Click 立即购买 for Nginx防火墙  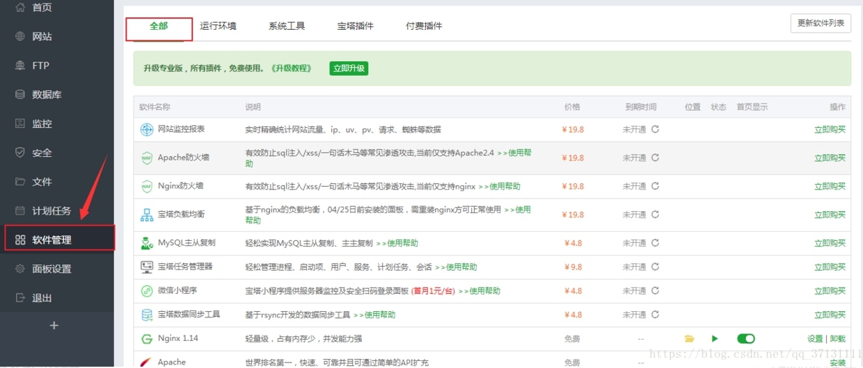click(x=830, y=186)
